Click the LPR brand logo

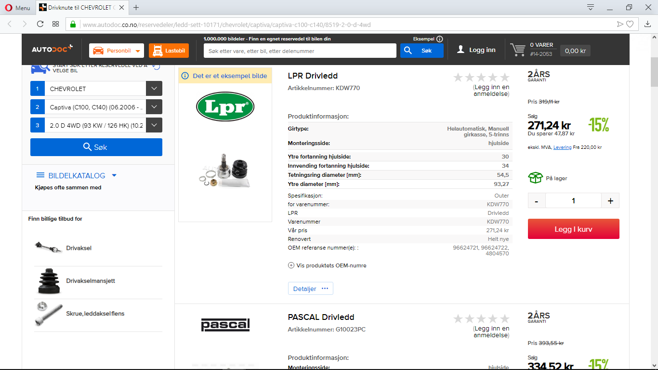point(225,106)
